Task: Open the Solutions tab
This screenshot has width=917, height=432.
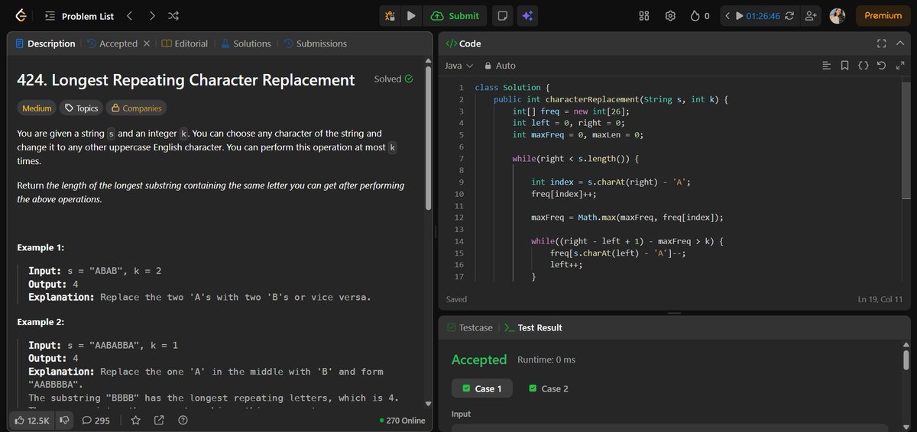Action: coord(246,44)
